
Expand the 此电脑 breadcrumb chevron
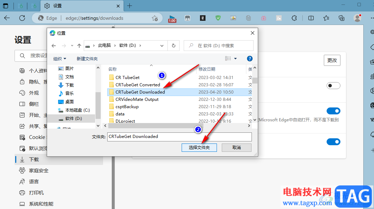(115, 45)
